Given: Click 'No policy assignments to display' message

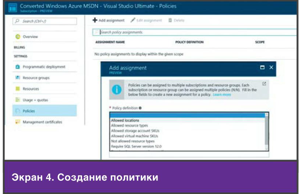Looking at the screenshot, I should pos(139,54).
